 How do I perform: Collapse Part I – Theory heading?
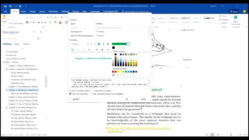click(4, 62)
